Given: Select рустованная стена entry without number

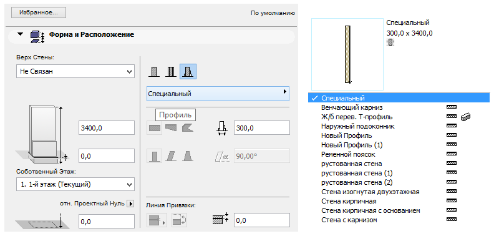Looking at the screenshot, I should 399,164.
